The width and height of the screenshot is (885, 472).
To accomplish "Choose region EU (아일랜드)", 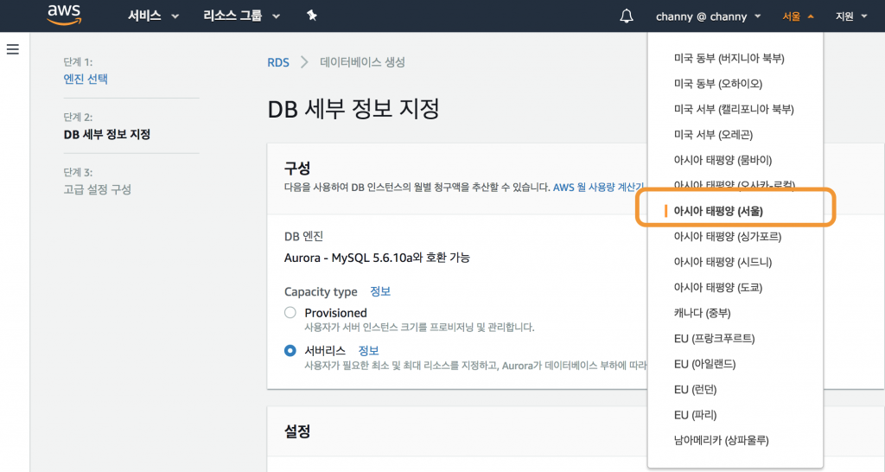I will pos(705,364).
